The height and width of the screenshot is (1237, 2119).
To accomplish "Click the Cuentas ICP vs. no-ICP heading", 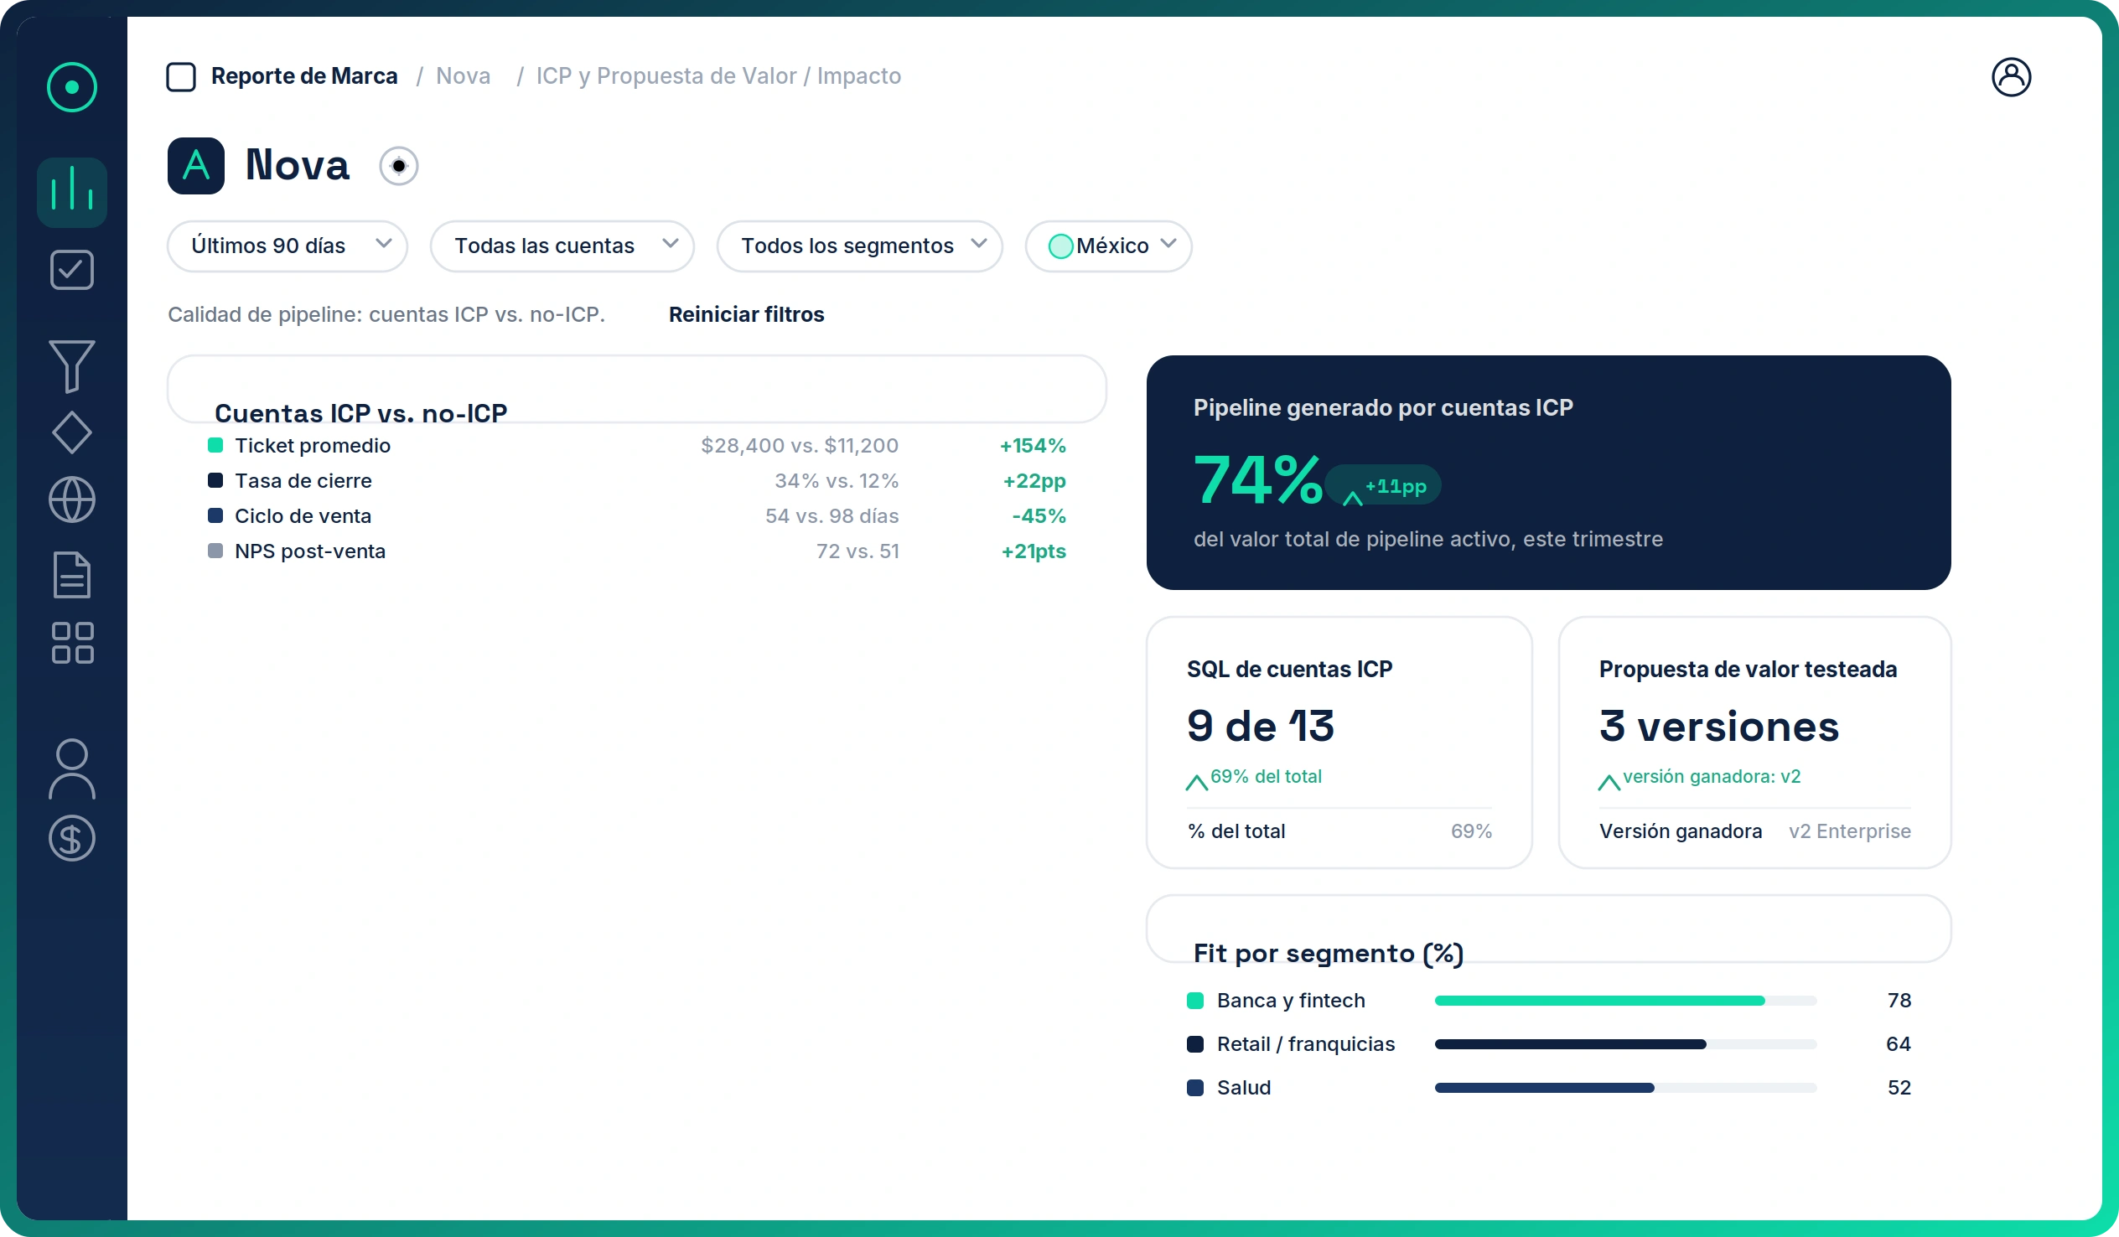I will (x=360, y=413).
